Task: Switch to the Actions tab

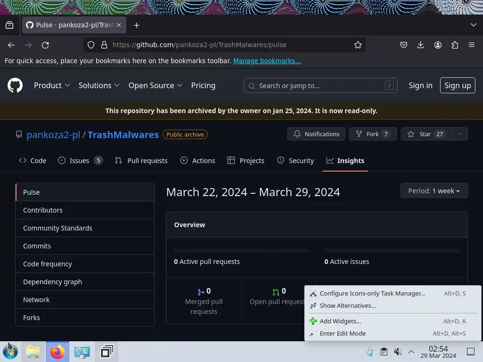Action: (x=198, y=160)
